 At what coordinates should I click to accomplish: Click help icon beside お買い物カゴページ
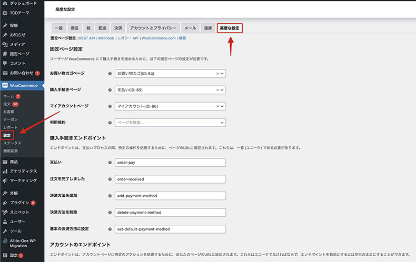[x=110, y=74]
